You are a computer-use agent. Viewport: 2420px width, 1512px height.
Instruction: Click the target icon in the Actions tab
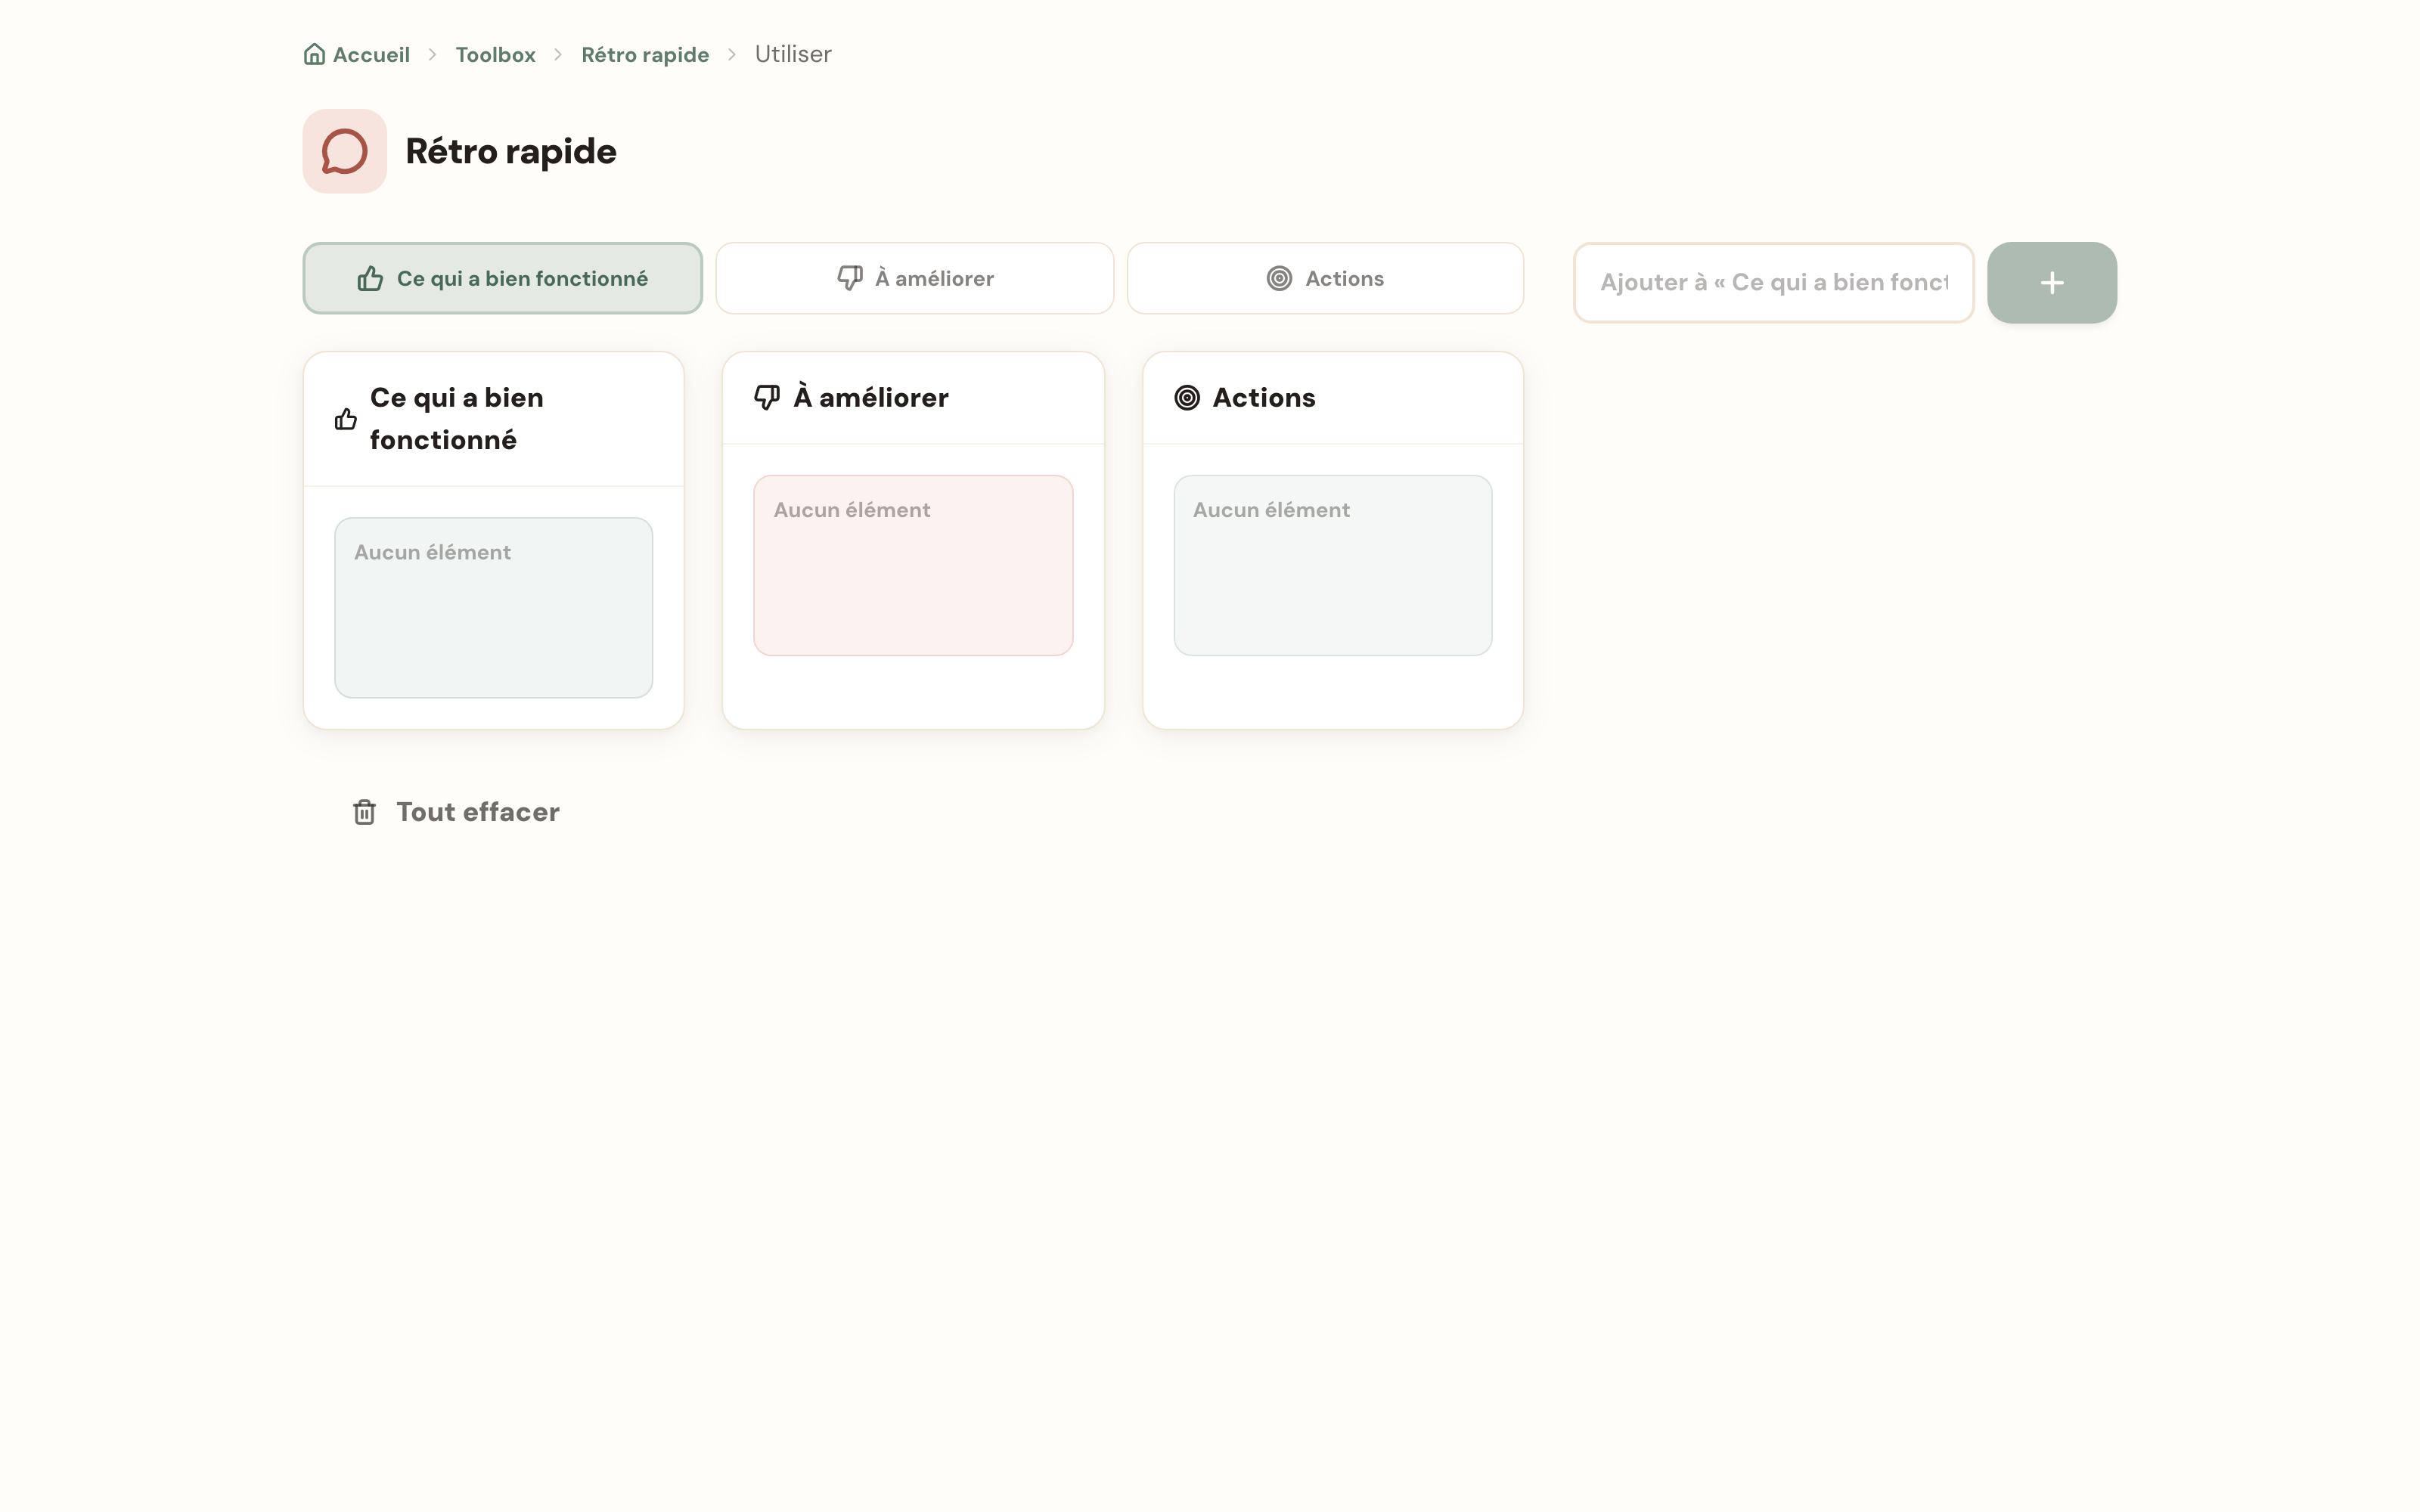(x=1279, y=278)
